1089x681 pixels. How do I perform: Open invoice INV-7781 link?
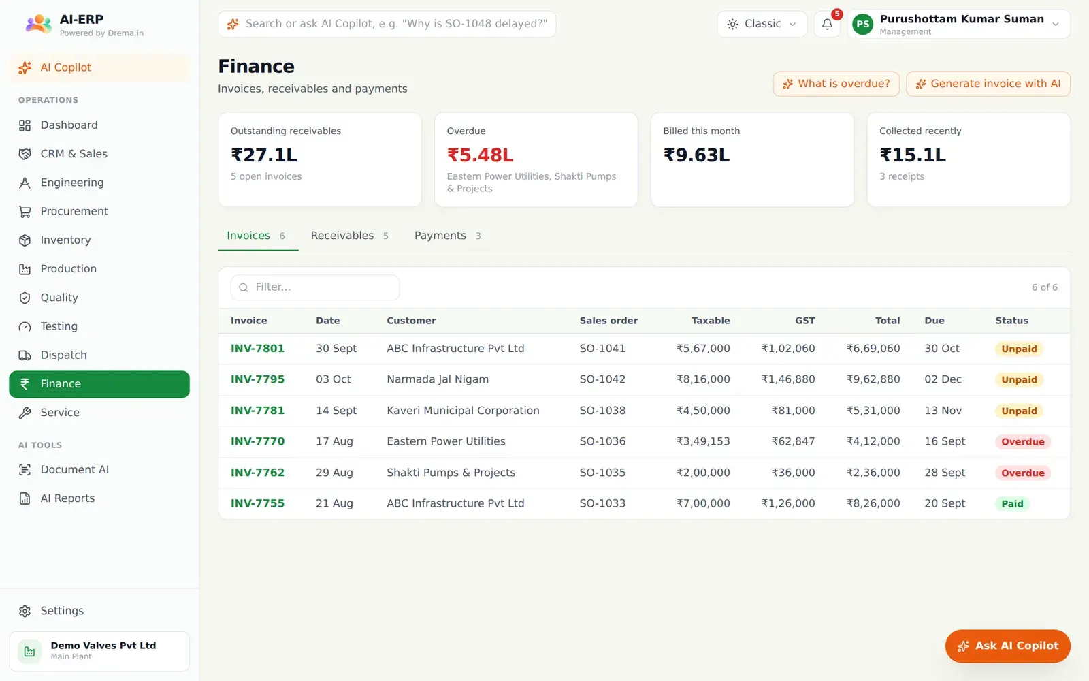[x=257, y=411]
